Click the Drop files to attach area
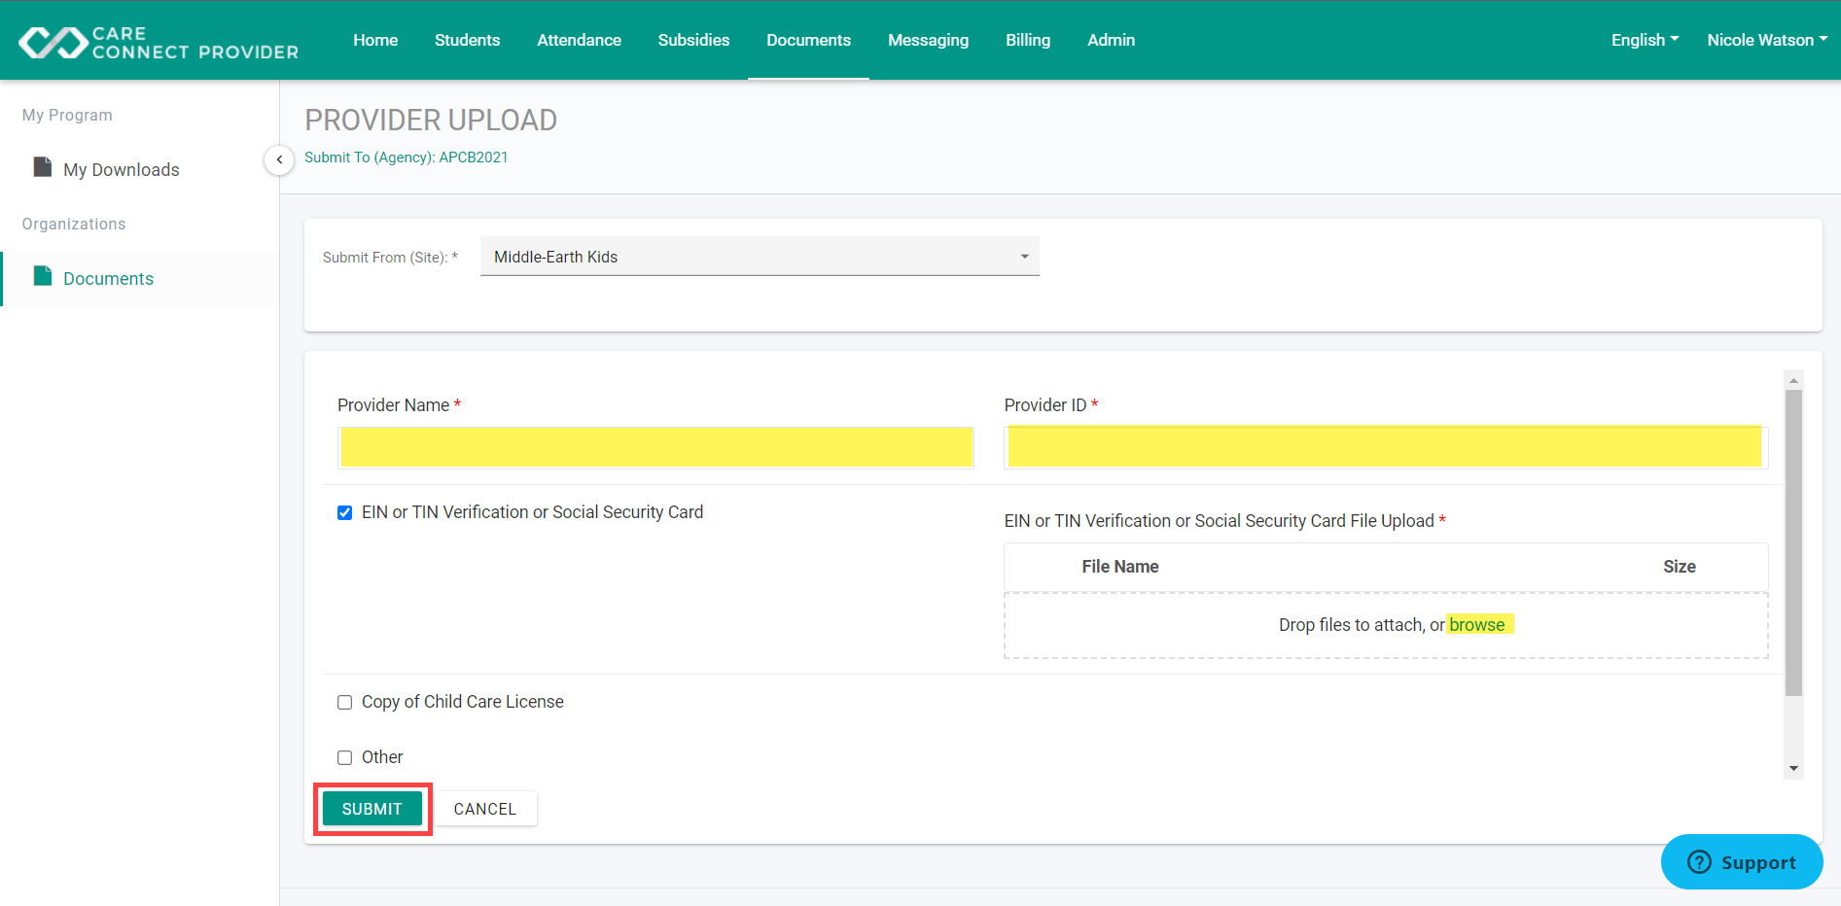Screen dimensions: 1841x906 [1386, 625]
